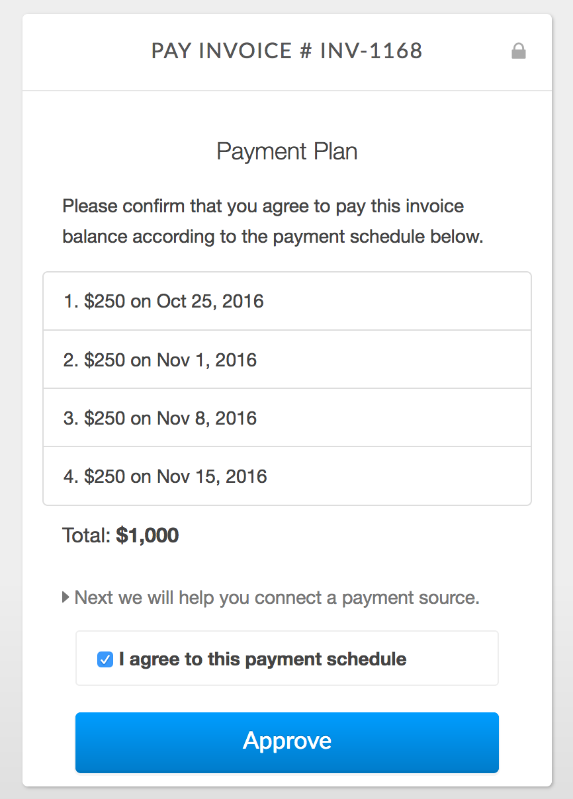The height and width of the screenshot is (799, 573).
Task: Click the agreement box surrounding the checkbox
Action: (x=286, y=658)
